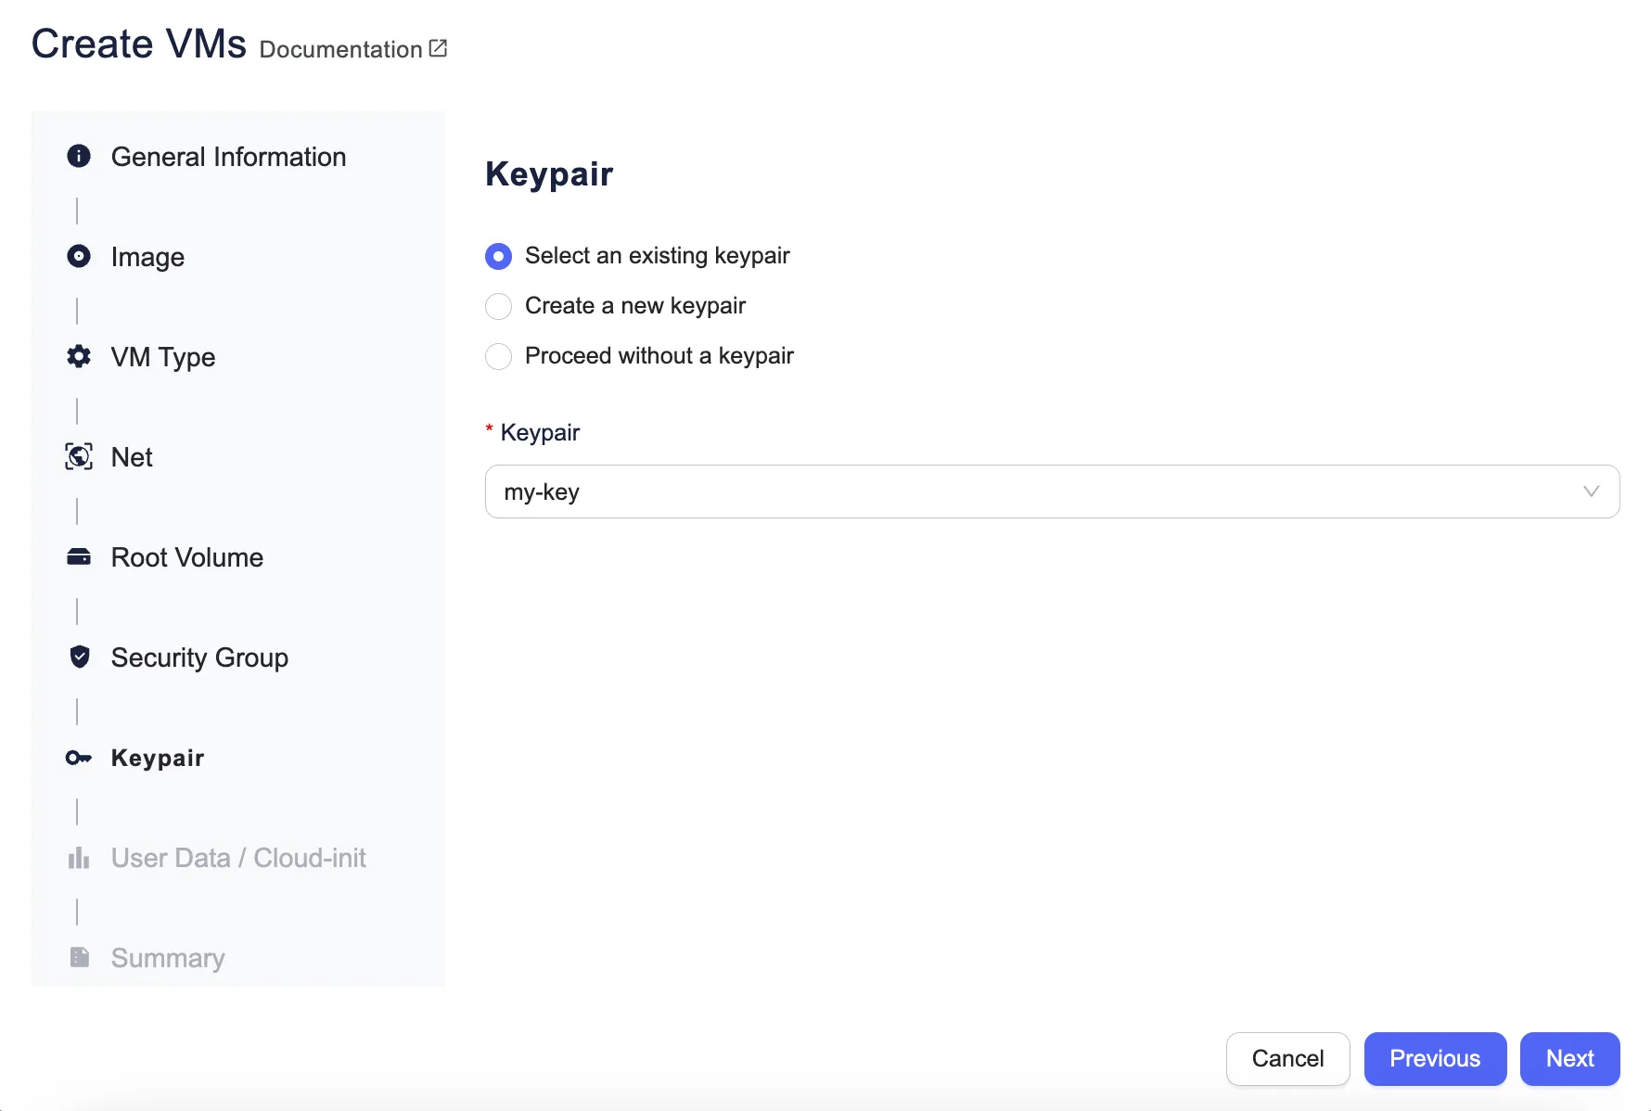Open the Documentation link
The height and width of the screenshot is (1111, 1651).
340,49
